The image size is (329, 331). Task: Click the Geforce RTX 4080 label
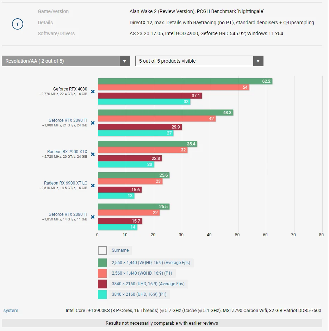(x=70, y=89)
